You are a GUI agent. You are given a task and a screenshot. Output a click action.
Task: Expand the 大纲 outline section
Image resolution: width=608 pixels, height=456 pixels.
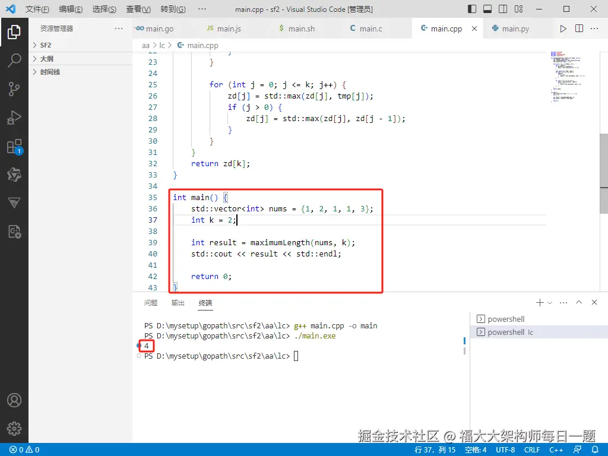click(80, 59)
